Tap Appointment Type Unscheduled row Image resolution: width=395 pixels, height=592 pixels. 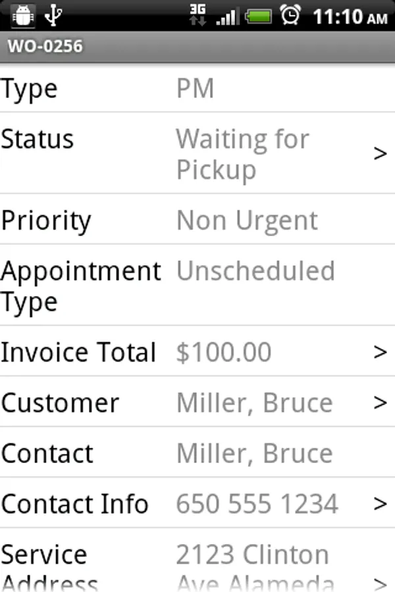coord(197,286)
